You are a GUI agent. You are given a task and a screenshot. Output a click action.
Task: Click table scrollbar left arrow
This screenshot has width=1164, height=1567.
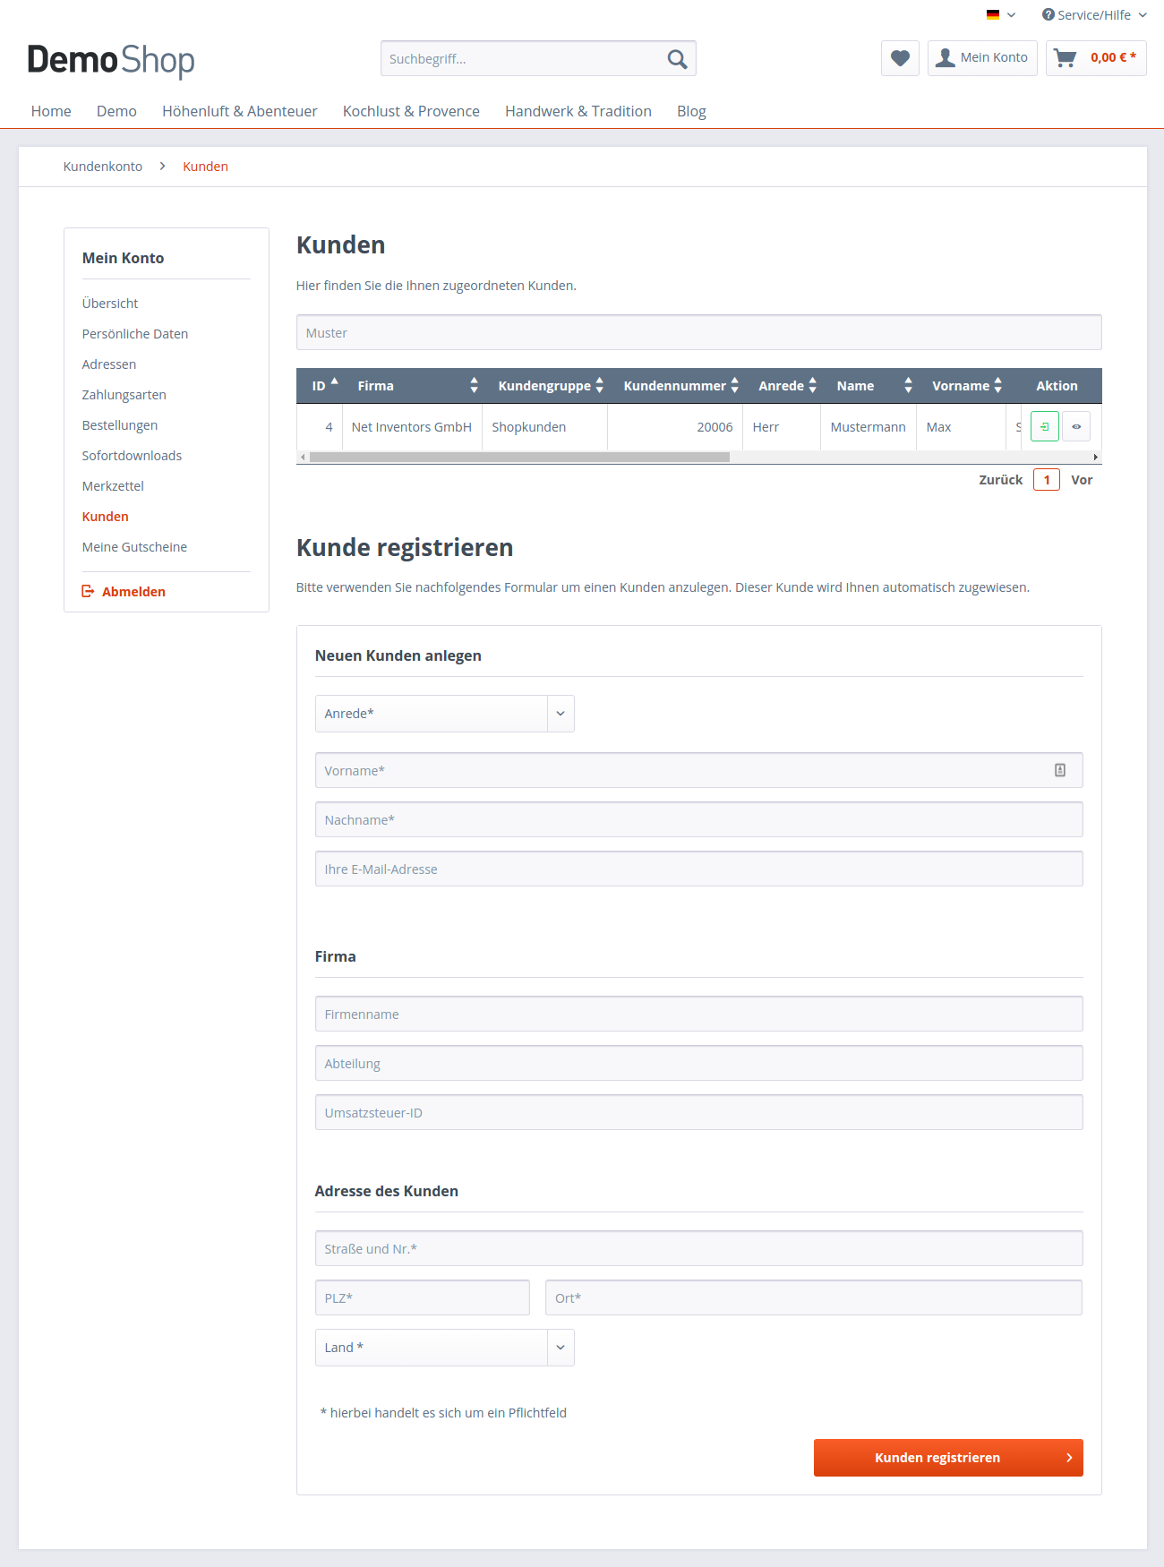(x=303, y=457)
